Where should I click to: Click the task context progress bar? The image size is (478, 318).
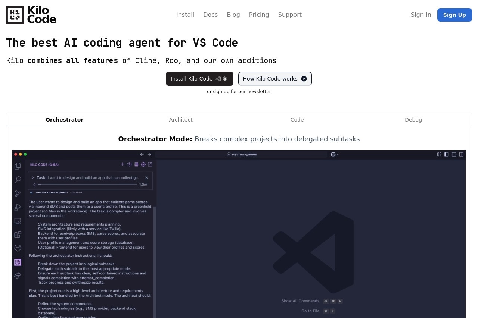tap(87, 185)
